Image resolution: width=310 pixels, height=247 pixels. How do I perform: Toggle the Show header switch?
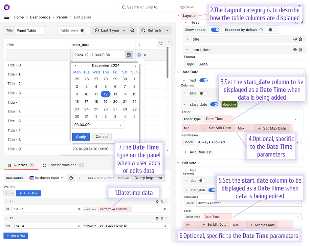point(215,30)
